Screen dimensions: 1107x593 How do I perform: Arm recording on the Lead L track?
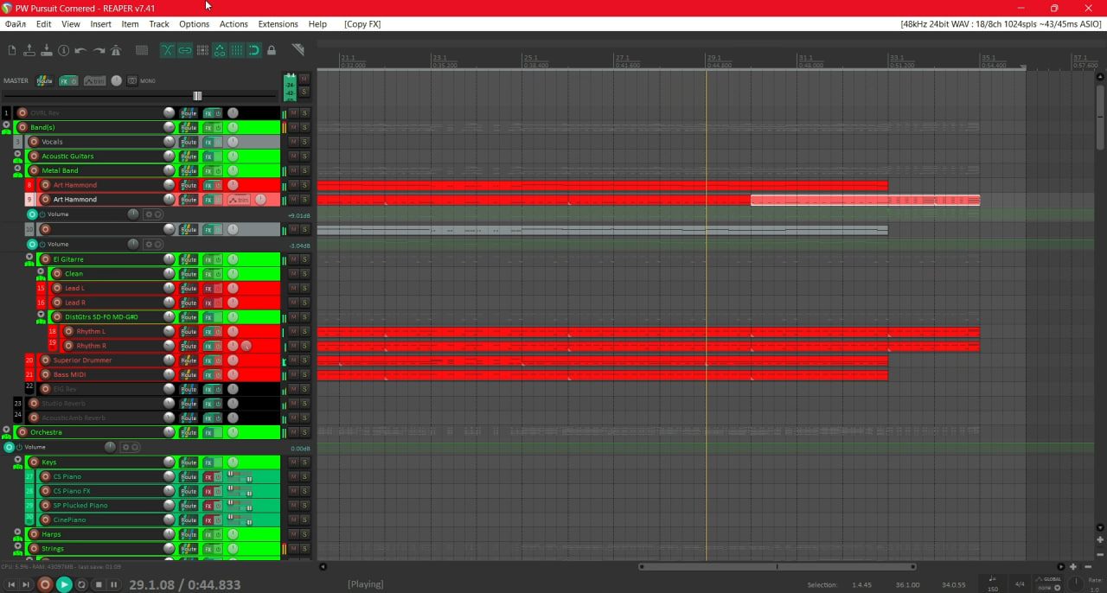57,289
